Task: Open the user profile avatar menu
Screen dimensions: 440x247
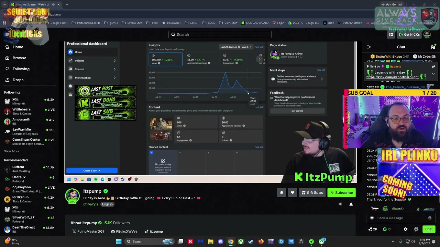Action: (x=427, y=35)
